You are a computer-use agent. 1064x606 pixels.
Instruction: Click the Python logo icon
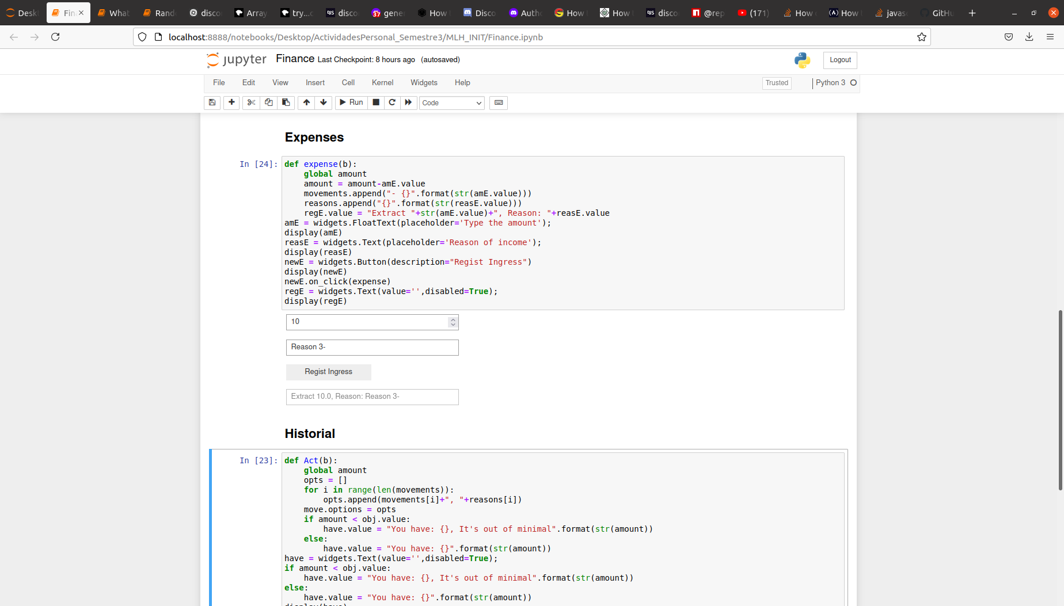point(802,60)
